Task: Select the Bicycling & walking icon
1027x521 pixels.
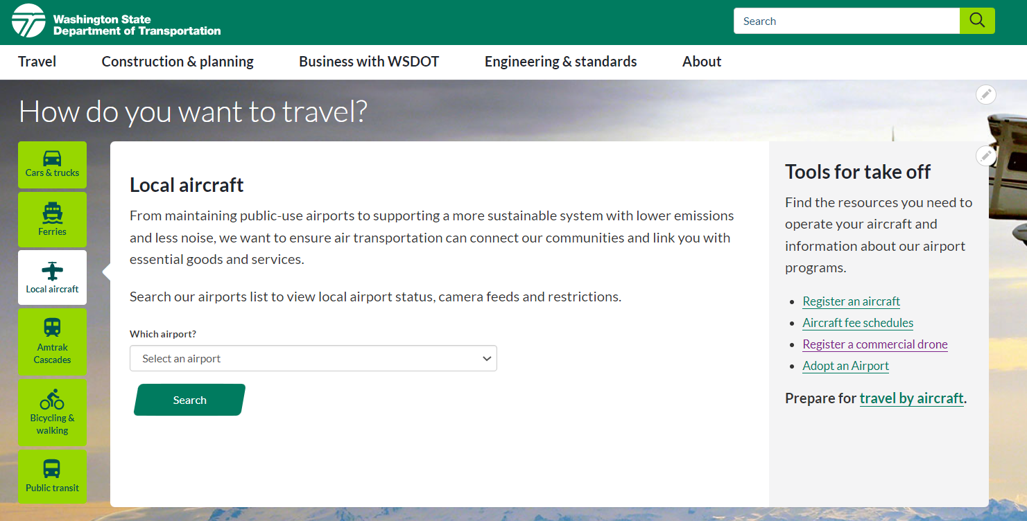Action: click(52, 400)
